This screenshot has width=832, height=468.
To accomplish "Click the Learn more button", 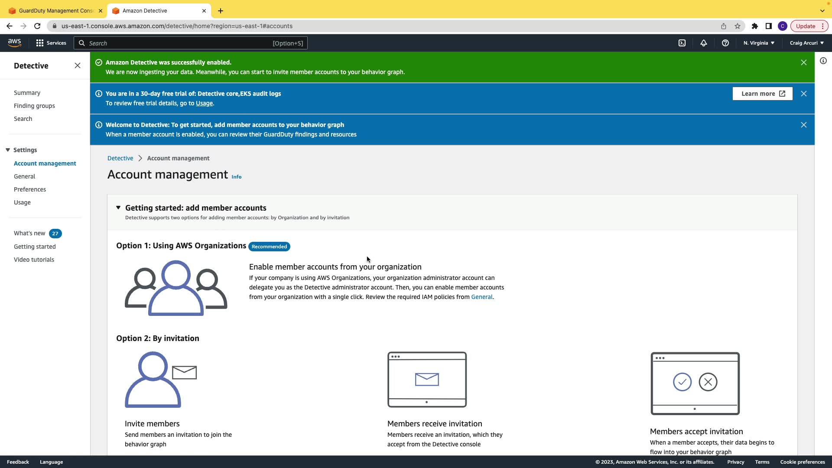I will click(x=762, y=94).
